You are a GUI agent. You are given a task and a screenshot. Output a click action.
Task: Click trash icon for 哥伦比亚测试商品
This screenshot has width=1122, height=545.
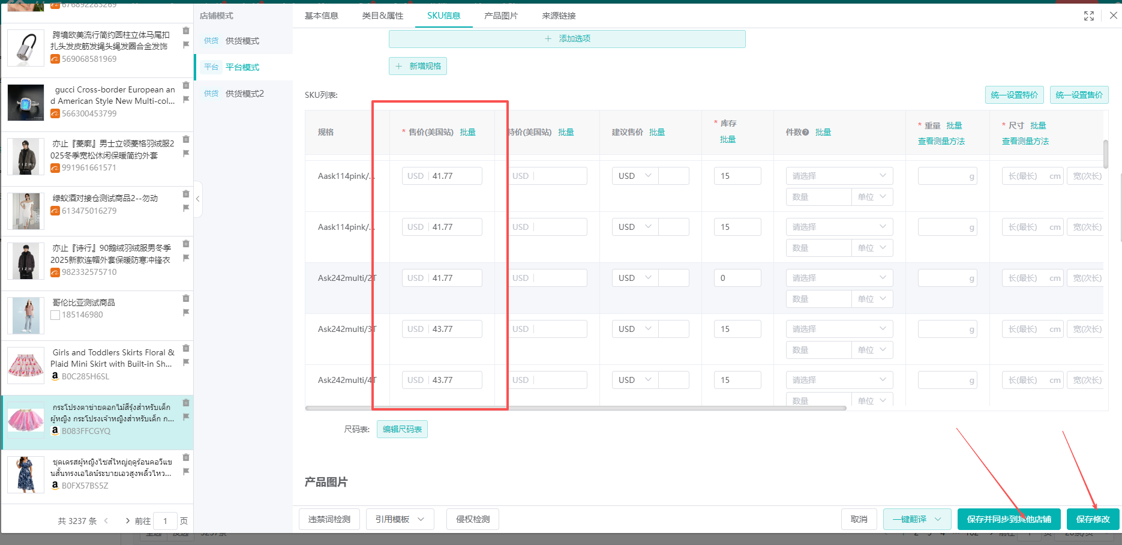pyautogui.click(x=186, y=298)
